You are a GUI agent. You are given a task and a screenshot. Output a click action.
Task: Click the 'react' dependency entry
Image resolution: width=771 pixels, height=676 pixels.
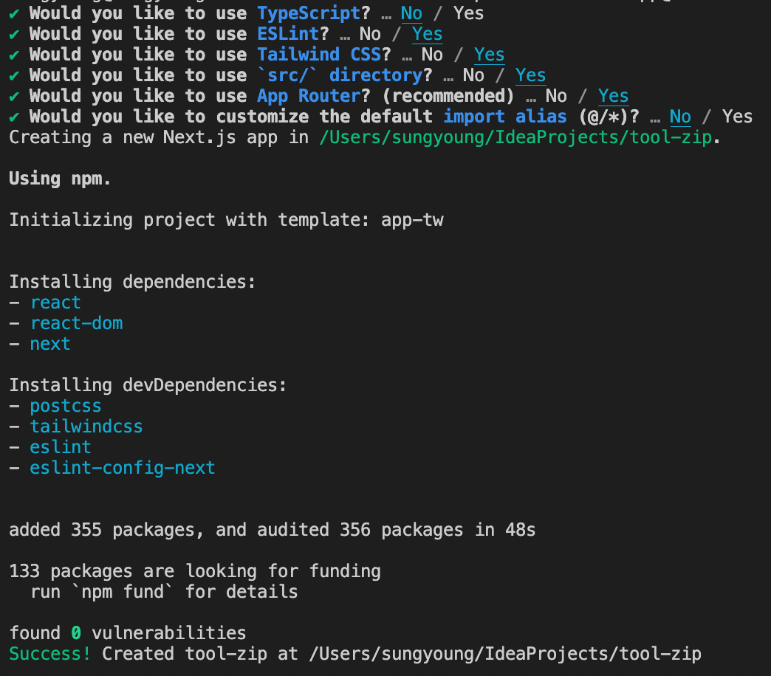[x=55, y=302]
